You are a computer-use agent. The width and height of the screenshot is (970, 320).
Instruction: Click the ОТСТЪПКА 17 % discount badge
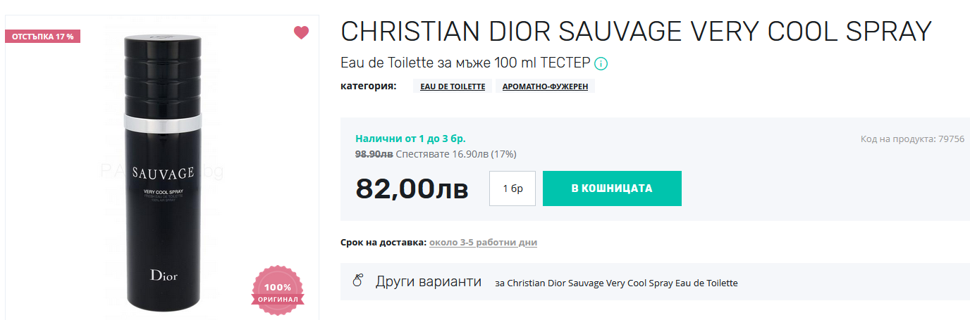tap(43, 36)
